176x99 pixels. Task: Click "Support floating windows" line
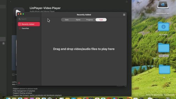[22, 93]
